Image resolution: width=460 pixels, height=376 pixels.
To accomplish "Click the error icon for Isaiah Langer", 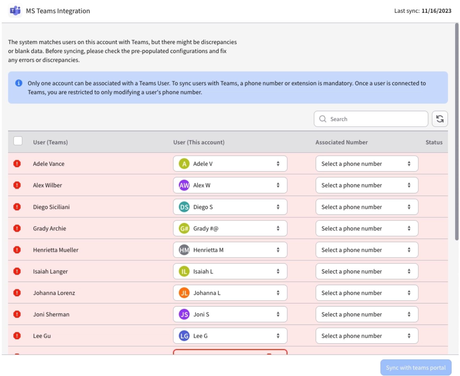I will 17,271.
